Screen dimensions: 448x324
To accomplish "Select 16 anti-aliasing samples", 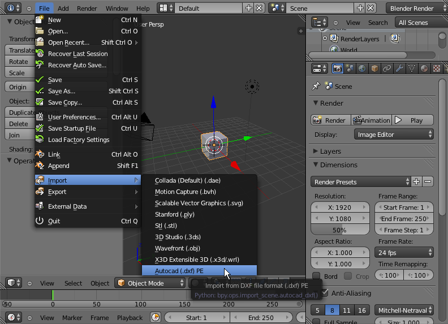I will (x=362, y=310).
